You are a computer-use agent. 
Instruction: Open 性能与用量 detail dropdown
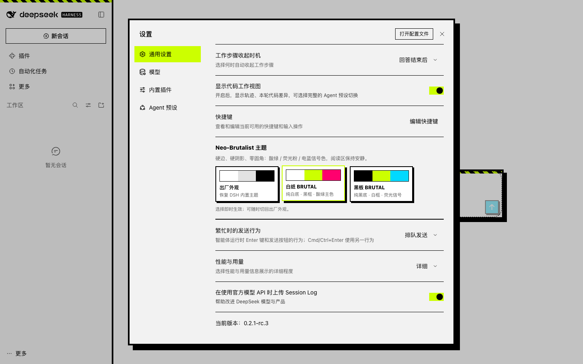427,266
